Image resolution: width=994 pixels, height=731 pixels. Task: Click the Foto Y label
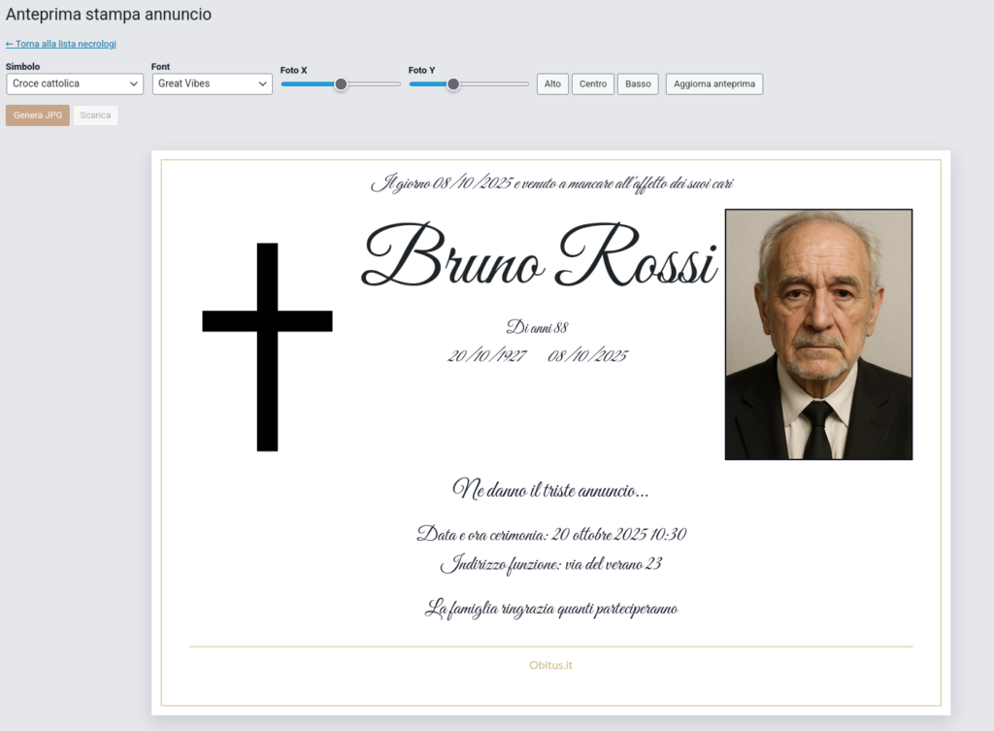coord(421,70)
